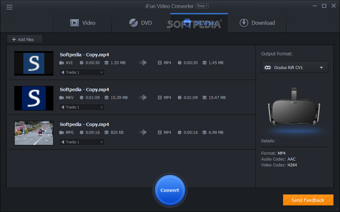Click the conversion arrow in MPG row
340x212 pixels.
[143, 132]
